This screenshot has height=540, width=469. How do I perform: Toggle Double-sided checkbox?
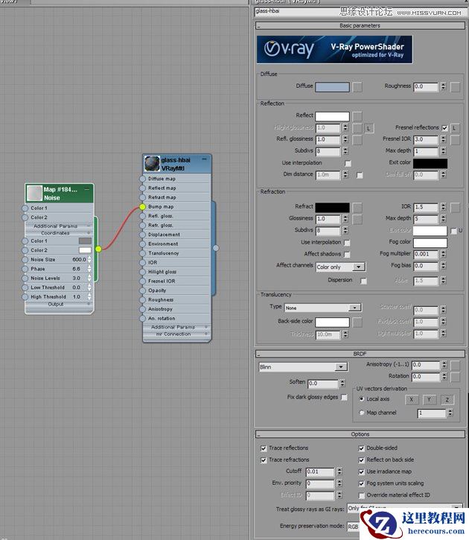(361, 448)
